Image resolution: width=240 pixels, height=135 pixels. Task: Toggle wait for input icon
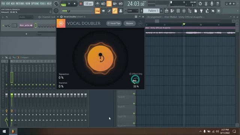(103, 3)
